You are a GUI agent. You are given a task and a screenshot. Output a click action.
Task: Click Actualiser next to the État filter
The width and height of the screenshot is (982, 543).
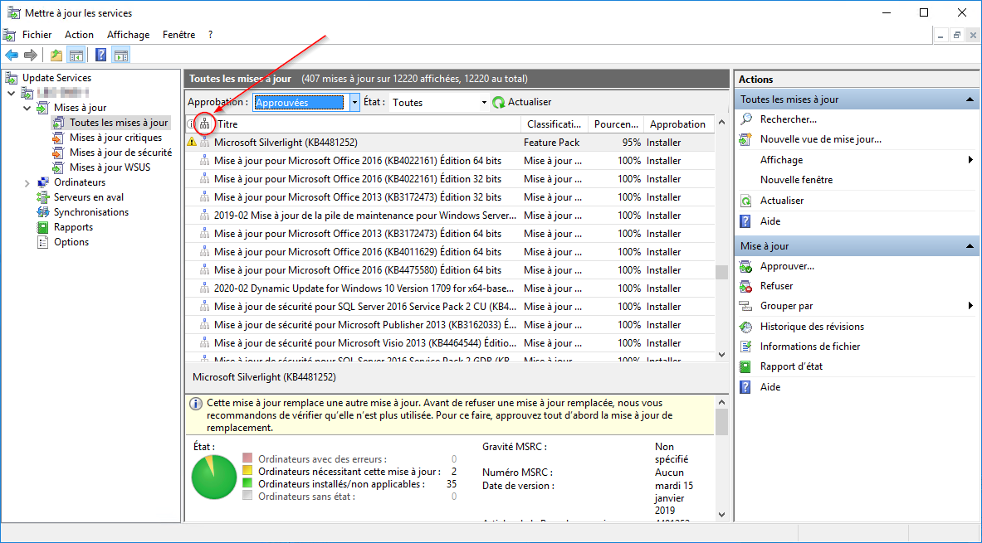pyautogui.click(x=521, y=103)
